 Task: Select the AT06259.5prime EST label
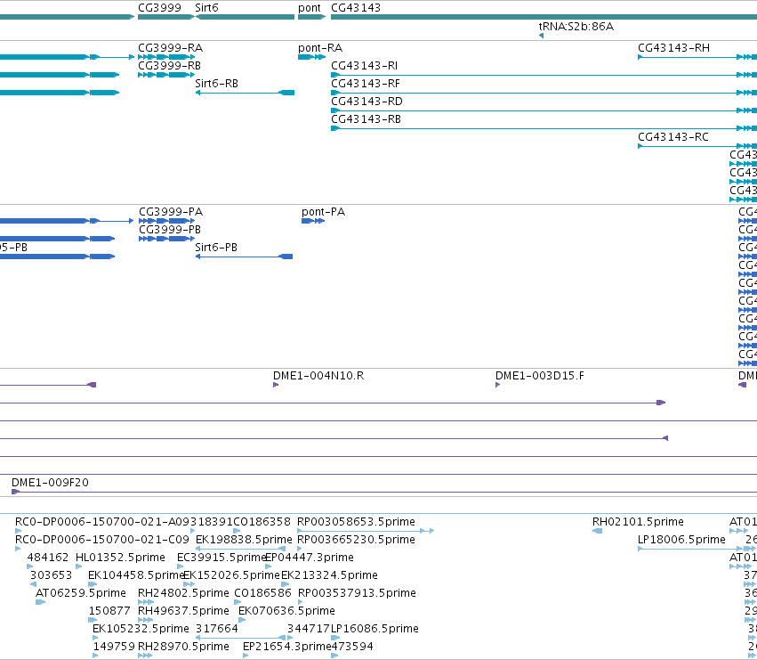pos(81,593)
